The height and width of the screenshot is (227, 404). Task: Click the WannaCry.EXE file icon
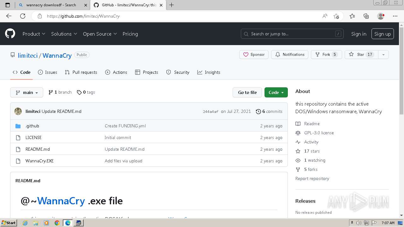click(x=18, y=161)
